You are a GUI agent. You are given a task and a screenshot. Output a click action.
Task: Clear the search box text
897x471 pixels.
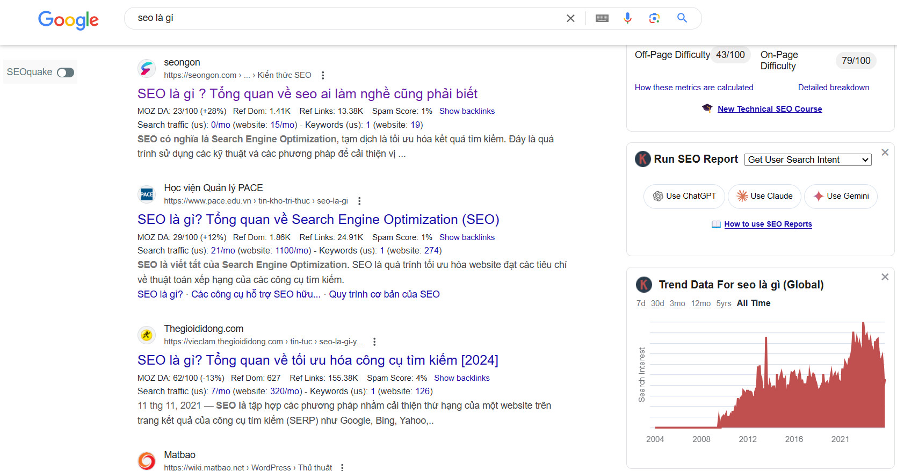tap(570, 18)
